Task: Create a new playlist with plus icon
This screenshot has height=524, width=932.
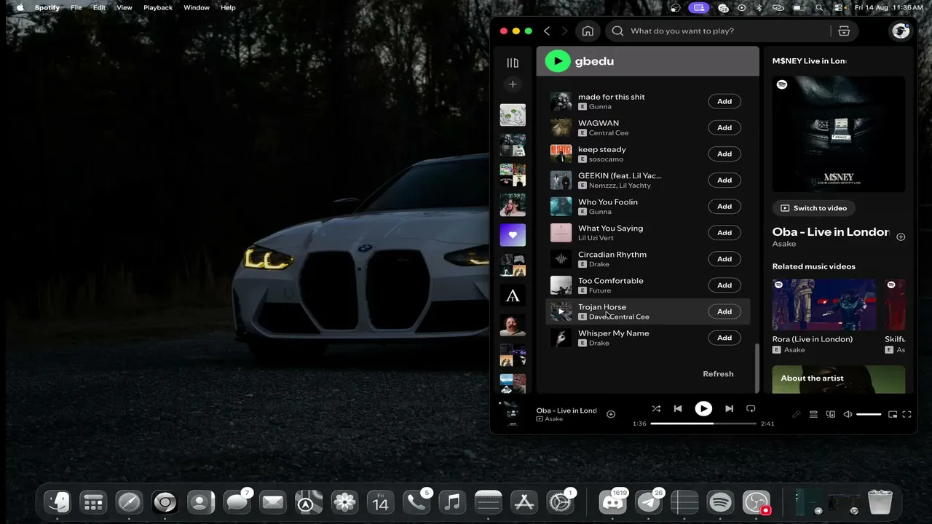Action: pos(513,84)
